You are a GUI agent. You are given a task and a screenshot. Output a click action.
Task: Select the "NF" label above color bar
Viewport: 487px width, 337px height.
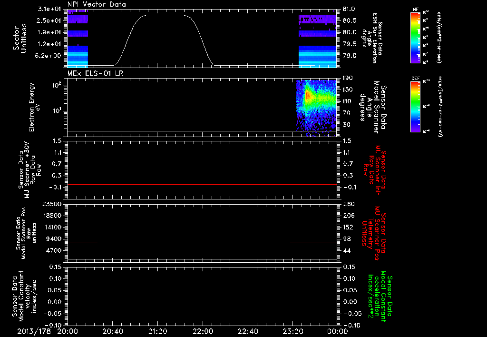[x=415, y=10]
